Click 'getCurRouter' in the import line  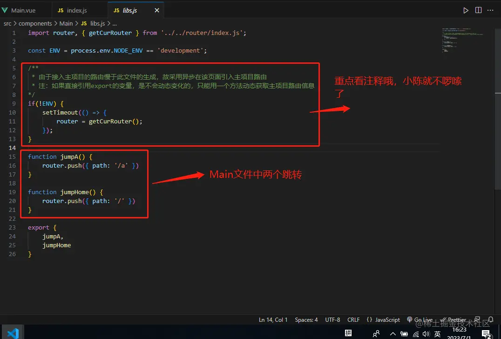click(110, 33)
